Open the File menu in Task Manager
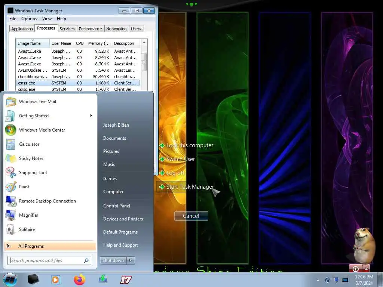 13,19
